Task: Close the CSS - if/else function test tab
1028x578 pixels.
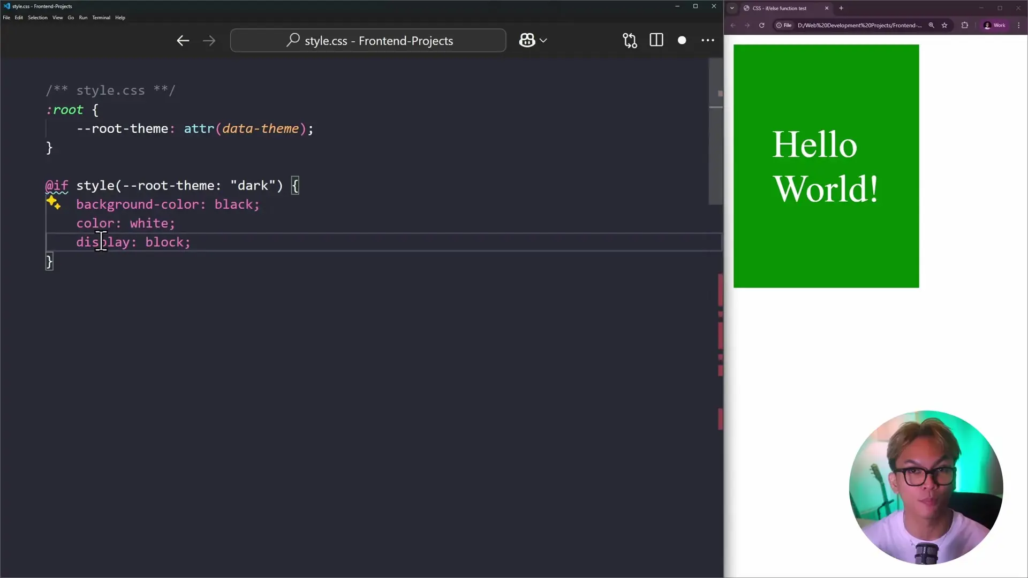Action: (827, 8)
